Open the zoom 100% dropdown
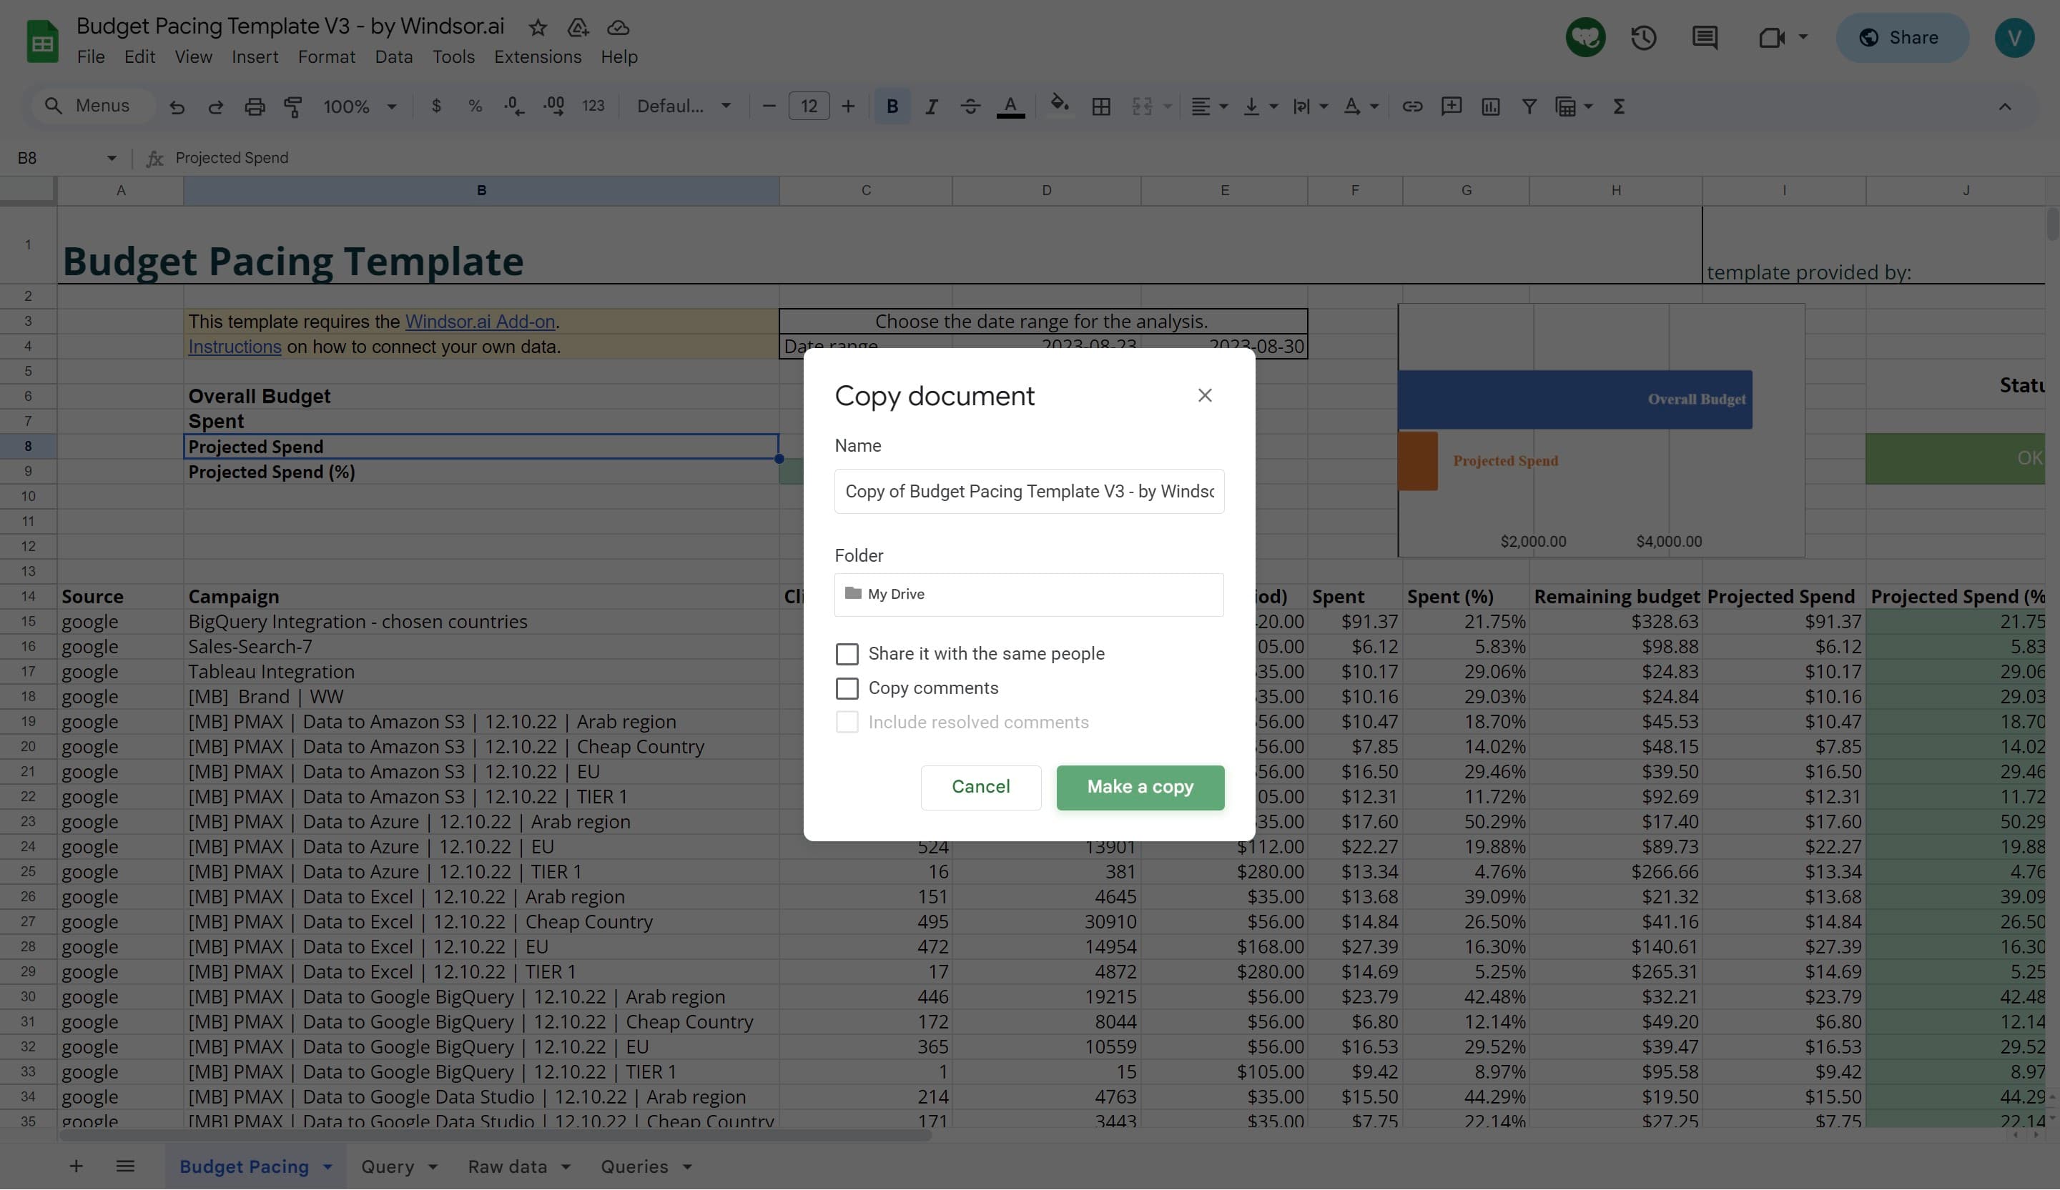The width and height of the screenshot is (2060, 1190). (360, 106)
